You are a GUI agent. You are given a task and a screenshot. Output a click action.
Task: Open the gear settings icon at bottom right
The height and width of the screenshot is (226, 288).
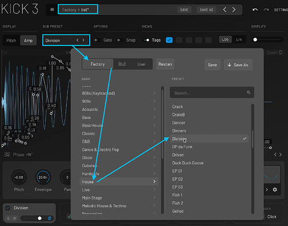tap(275, 190)
